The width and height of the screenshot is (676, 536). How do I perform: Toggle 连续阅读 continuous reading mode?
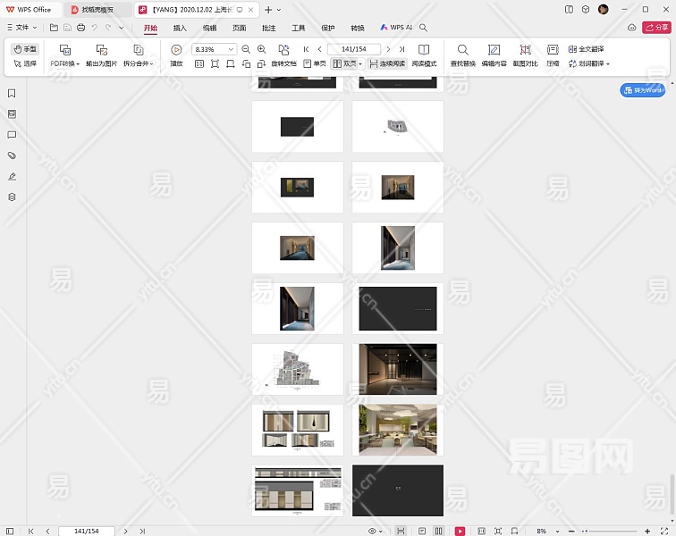pos(386,64)
